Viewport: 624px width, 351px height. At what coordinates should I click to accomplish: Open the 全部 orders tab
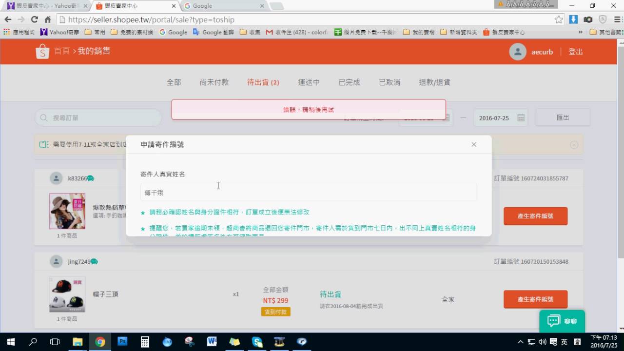pos(174,82)
